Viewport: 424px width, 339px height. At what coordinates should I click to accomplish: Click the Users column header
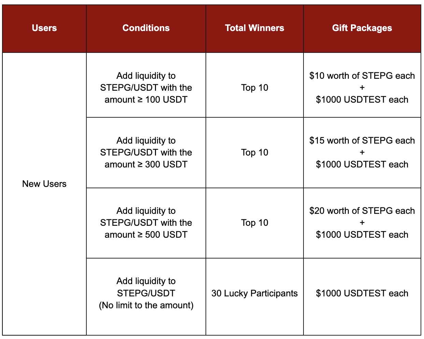[44, 28]
